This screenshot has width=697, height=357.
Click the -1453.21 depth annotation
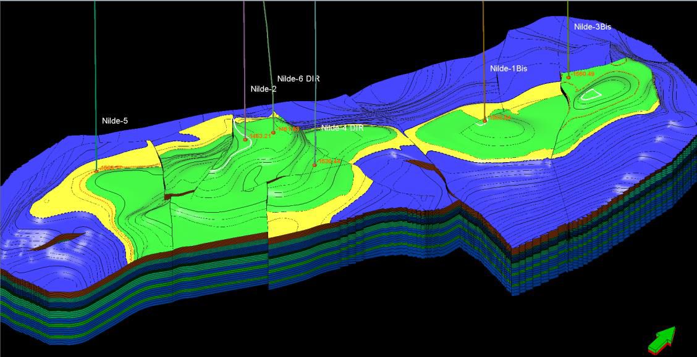(259, 136)
